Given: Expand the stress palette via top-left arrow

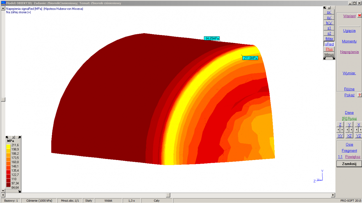Looking at the screenshot, I should tap(325, 8).
